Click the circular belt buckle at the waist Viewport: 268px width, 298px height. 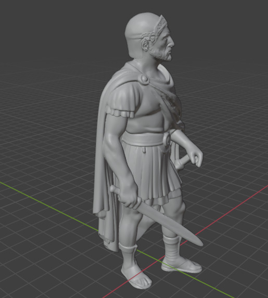[x=168, y=139]
